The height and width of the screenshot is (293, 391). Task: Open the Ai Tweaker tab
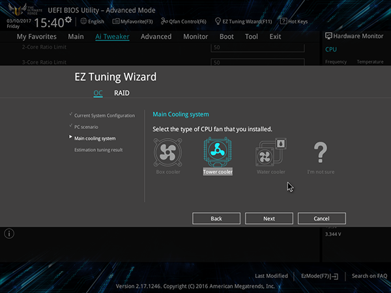point(112,36)
